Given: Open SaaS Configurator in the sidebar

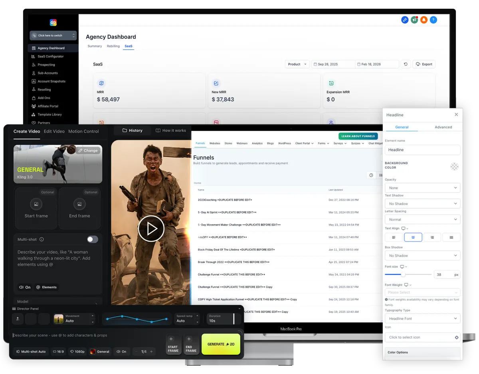Looking at the screenshot, I should tap(51, 56).
